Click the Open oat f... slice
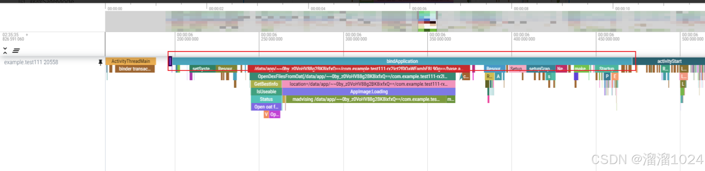This screenshot has width=705, height=171. pos(266,107)
